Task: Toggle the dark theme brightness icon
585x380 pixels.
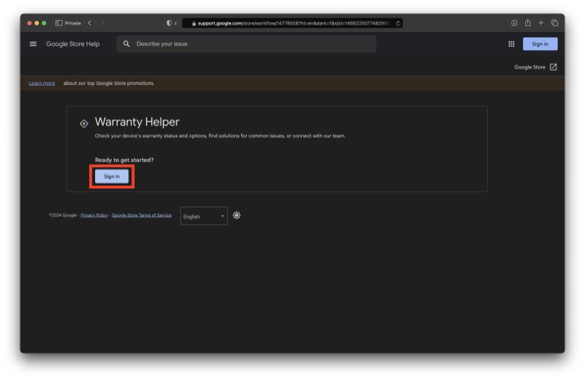Action: click(x=236, y=215)
